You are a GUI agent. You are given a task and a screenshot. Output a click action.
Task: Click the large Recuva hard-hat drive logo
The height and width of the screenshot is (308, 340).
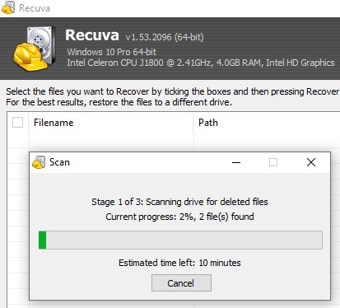tap(35, 49)
